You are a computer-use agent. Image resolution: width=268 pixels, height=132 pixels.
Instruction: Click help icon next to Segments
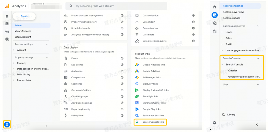pyautogui.click(x=122, y=84)
